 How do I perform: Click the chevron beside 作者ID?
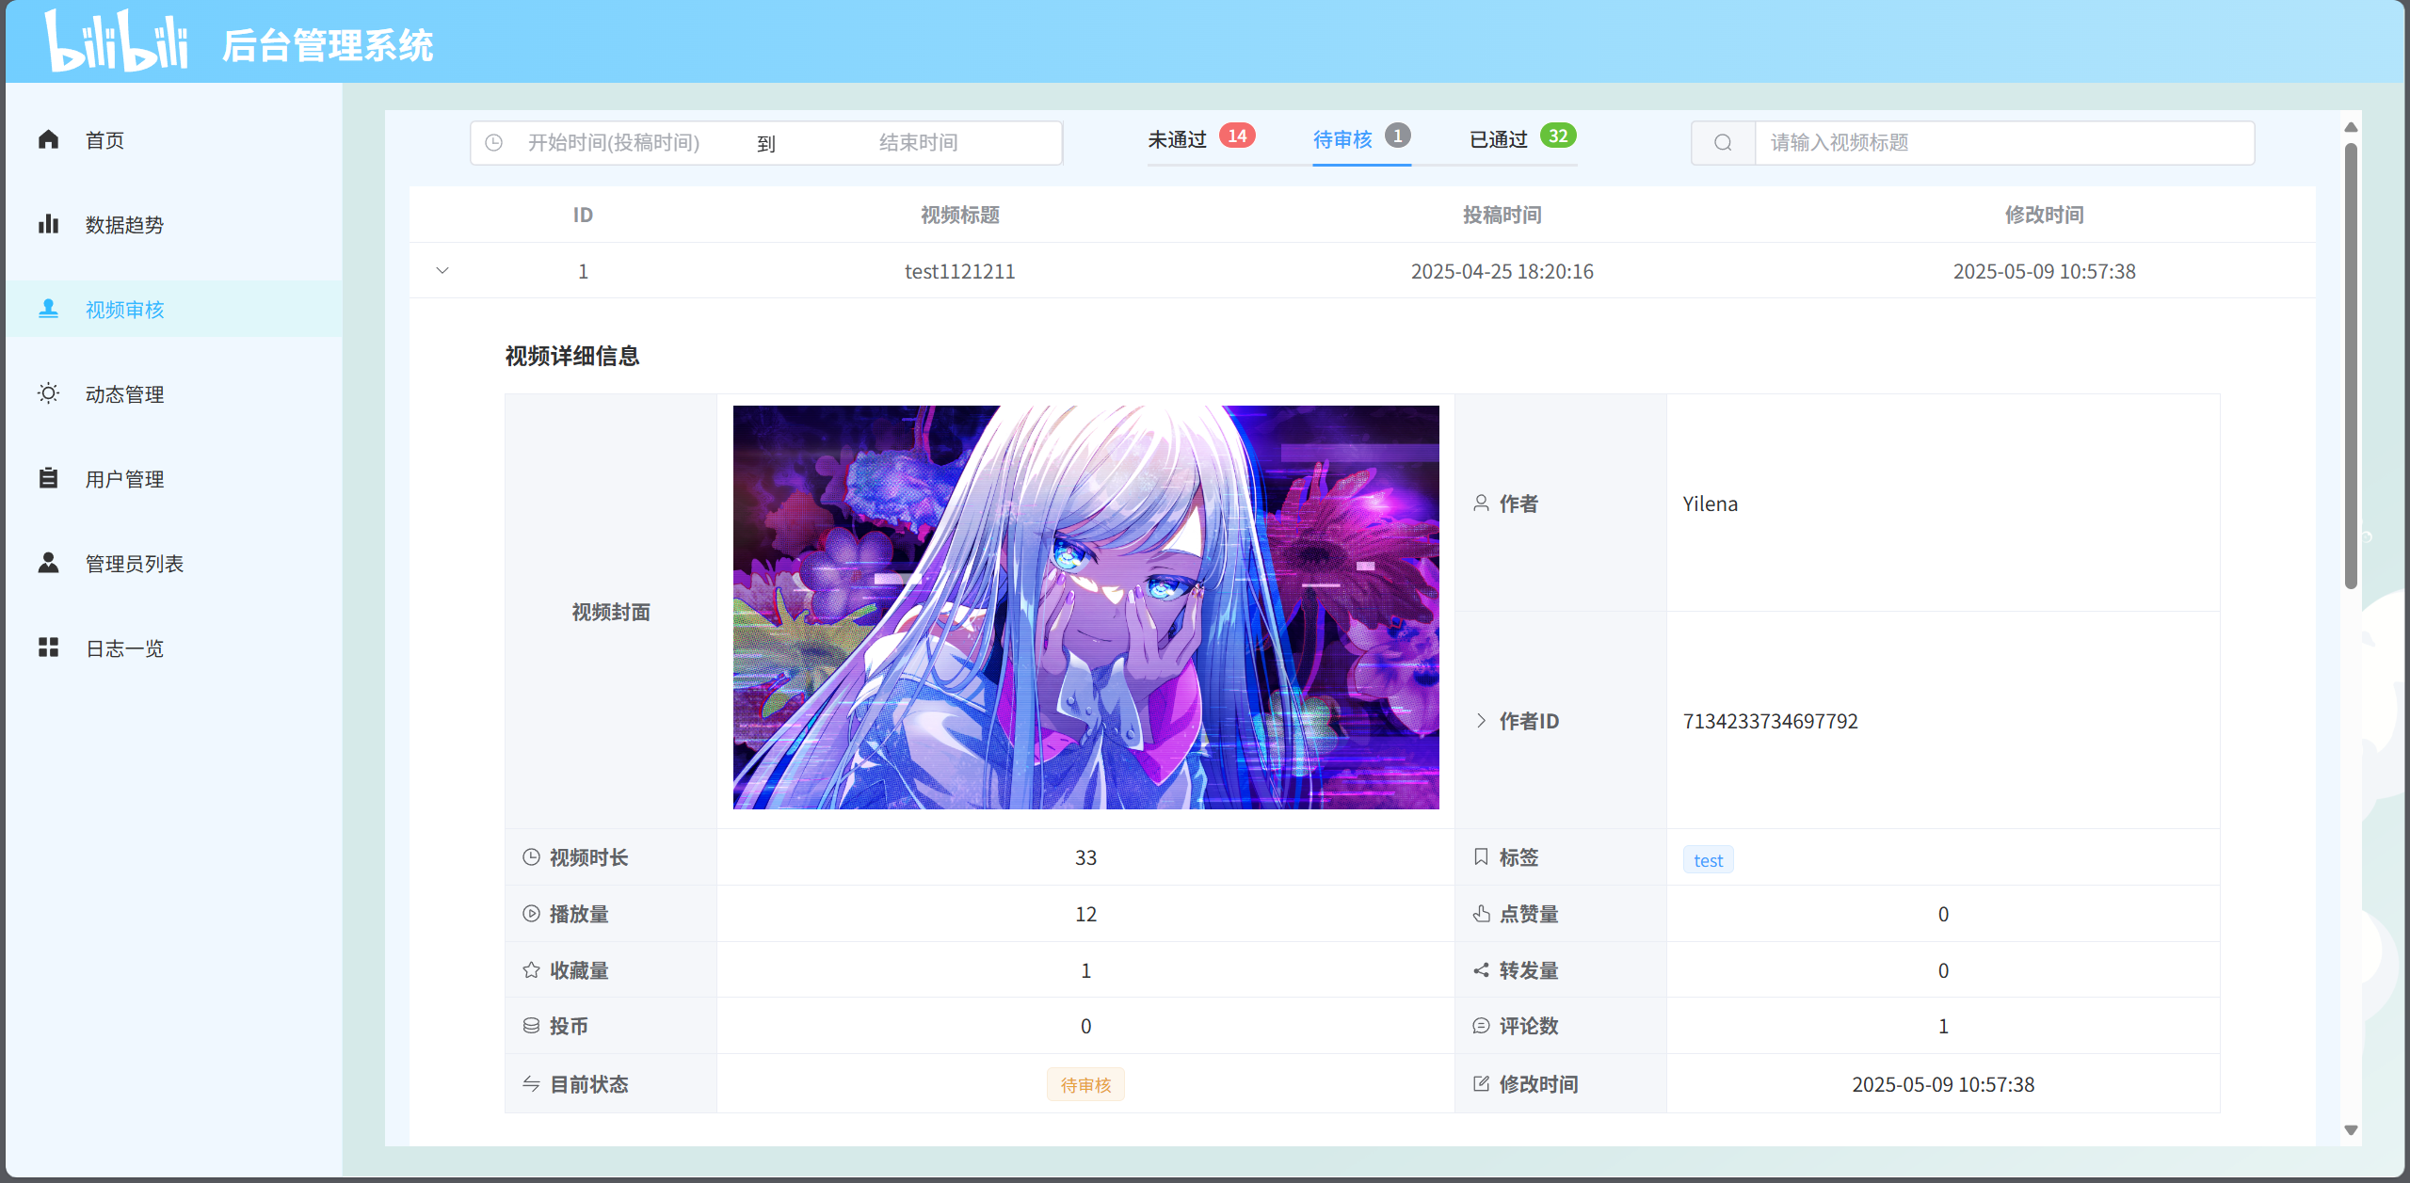[1481, 721]
